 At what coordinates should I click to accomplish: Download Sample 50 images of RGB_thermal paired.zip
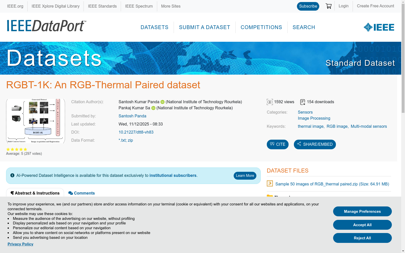pos(332,184)
